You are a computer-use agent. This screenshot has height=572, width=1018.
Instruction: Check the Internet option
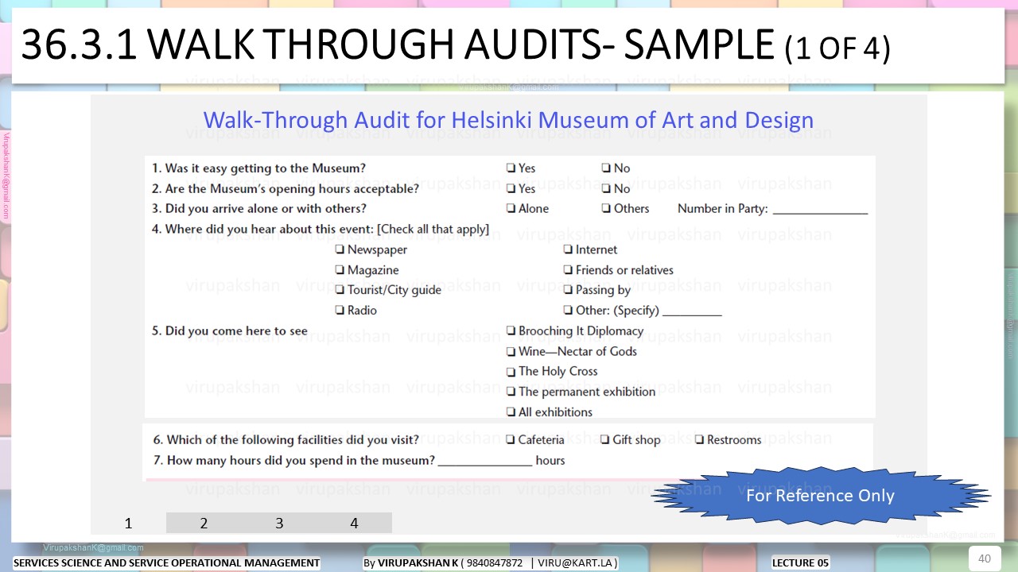568,250
